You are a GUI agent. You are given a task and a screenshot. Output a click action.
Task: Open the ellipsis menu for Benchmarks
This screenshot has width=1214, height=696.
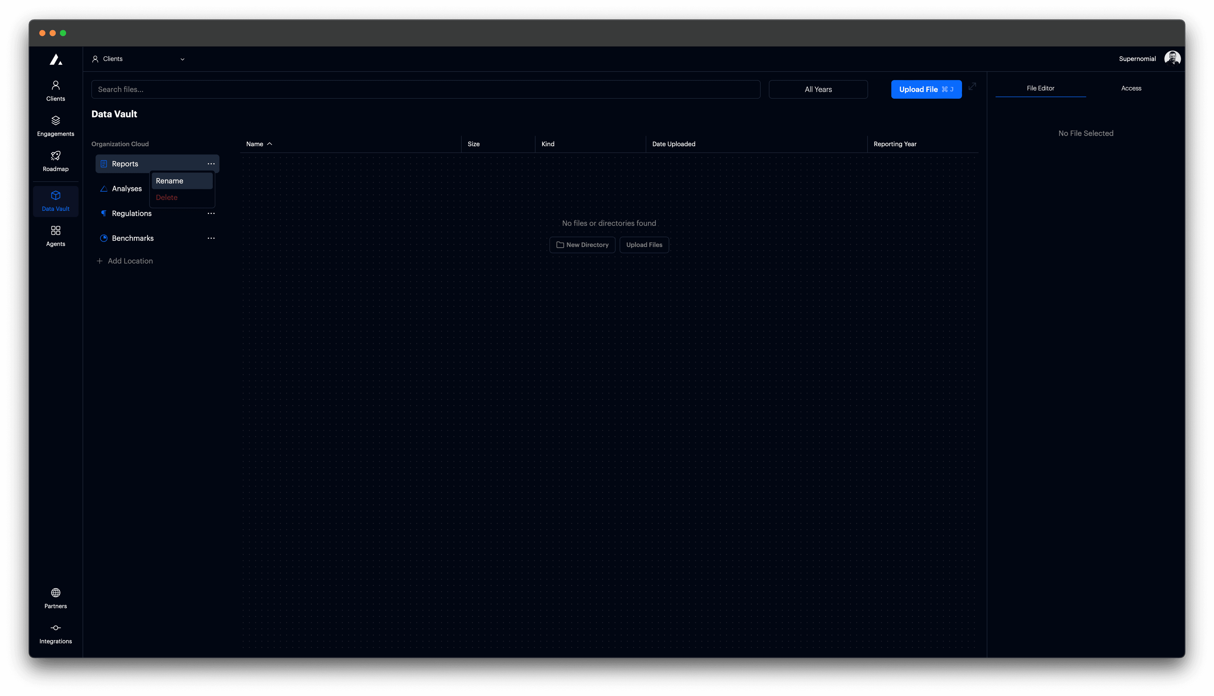coord(211,238)
